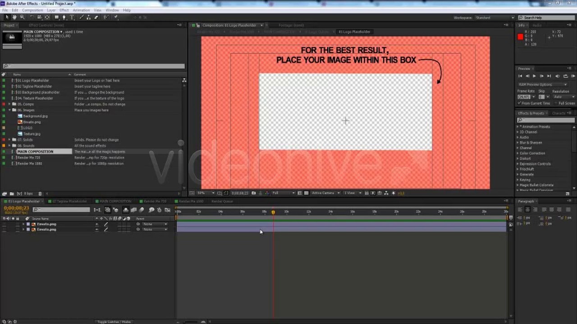Open the Active Camera dropdown

pos(325,193)
